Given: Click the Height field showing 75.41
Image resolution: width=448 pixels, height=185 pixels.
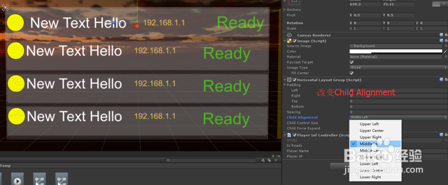Looking at the screenshot, I should click(x=399, y=4).
